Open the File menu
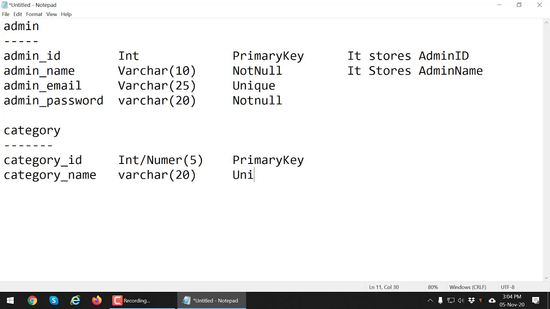 tap(6, 14)
